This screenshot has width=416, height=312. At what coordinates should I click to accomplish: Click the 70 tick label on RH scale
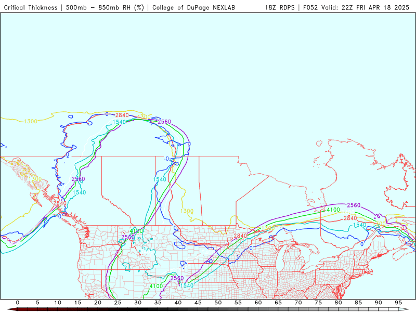[x=298, y=303]
